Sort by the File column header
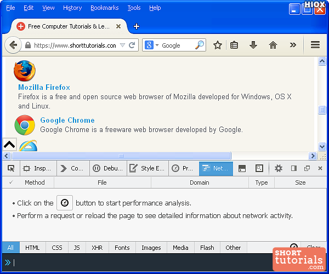The width and height of the screenshot is (329, 274). click(x=102, y=182)
